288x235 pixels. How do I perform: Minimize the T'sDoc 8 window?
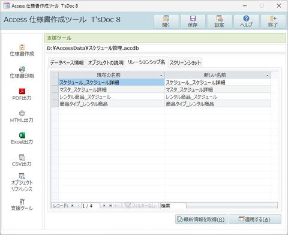pos(245,6)
